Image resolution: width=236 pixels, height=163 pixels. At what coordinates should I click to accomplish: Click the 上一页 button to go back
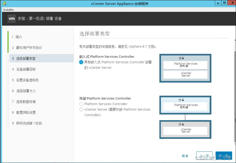click(204, 156)
